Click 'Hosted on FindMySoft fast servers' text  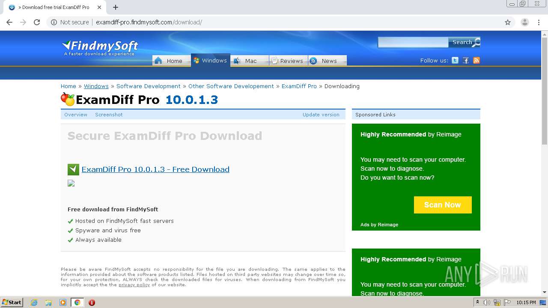point(125,221)
